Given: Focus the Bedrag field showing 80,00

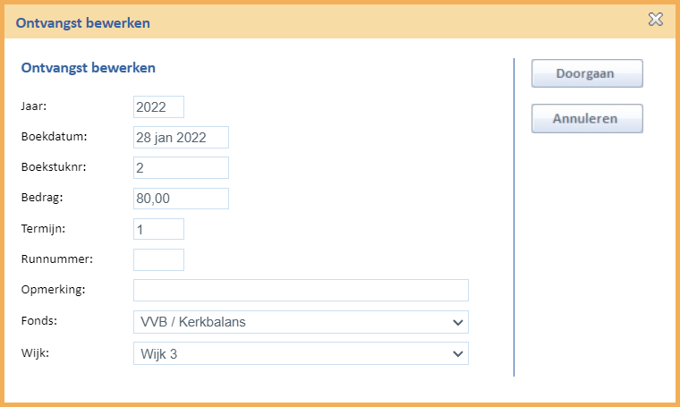Looking at the screenshot, I should (181, 199).
